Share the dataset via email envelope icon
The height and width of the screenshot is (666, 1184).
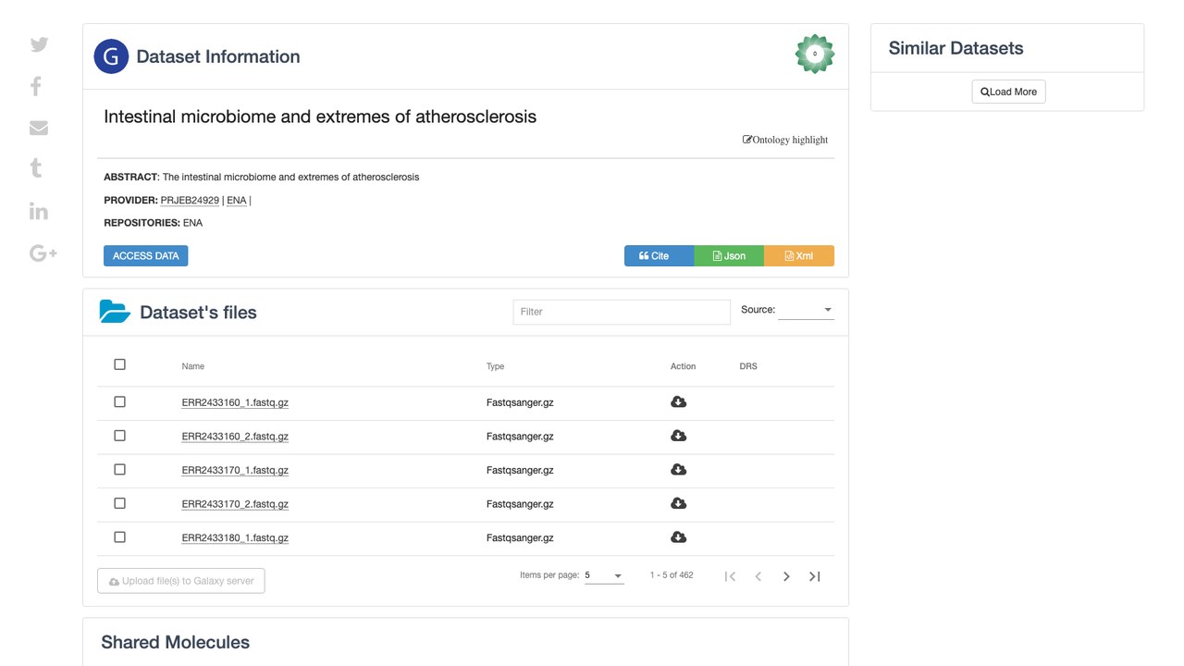[39, 128]
